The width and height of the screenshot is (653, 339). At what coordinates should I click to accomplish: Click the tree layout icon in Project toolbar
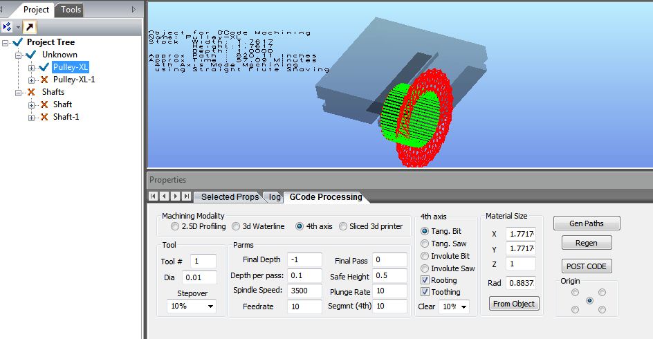click(x=8, y=27)
